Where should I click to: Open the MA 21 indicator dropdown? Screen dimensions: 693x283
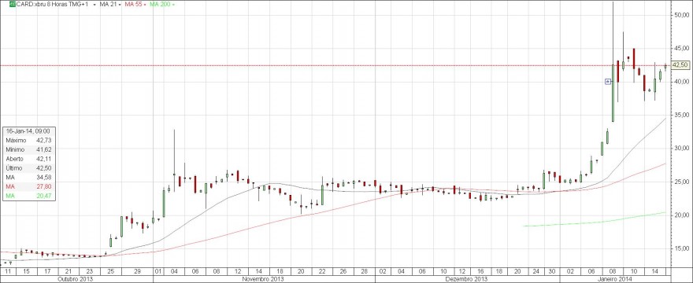click(120, 5)
